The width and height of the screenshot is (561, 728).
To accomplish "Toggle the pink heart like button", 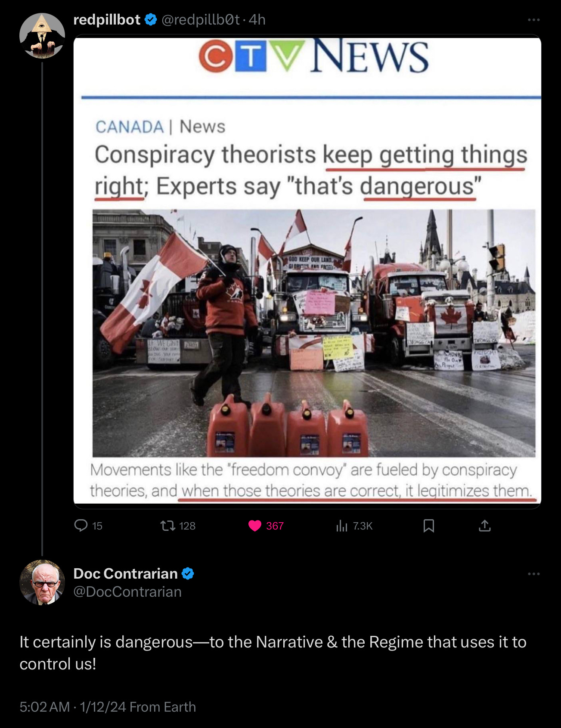I will click(255, 526).
